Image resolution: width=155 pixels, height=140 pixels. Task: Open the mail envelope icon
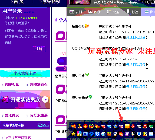tap(151, 134)
